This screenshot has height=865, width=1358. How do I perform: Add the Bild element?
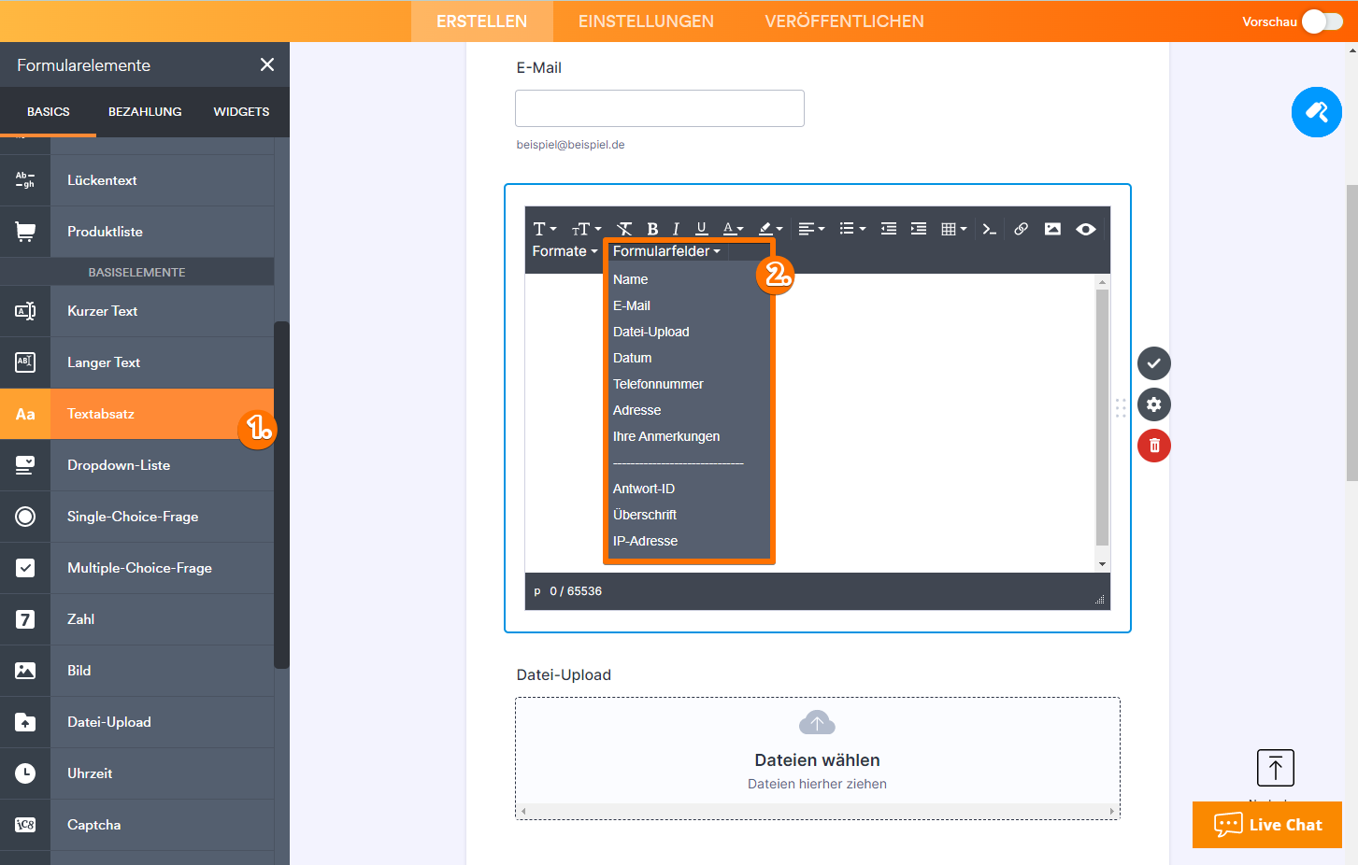137,671
